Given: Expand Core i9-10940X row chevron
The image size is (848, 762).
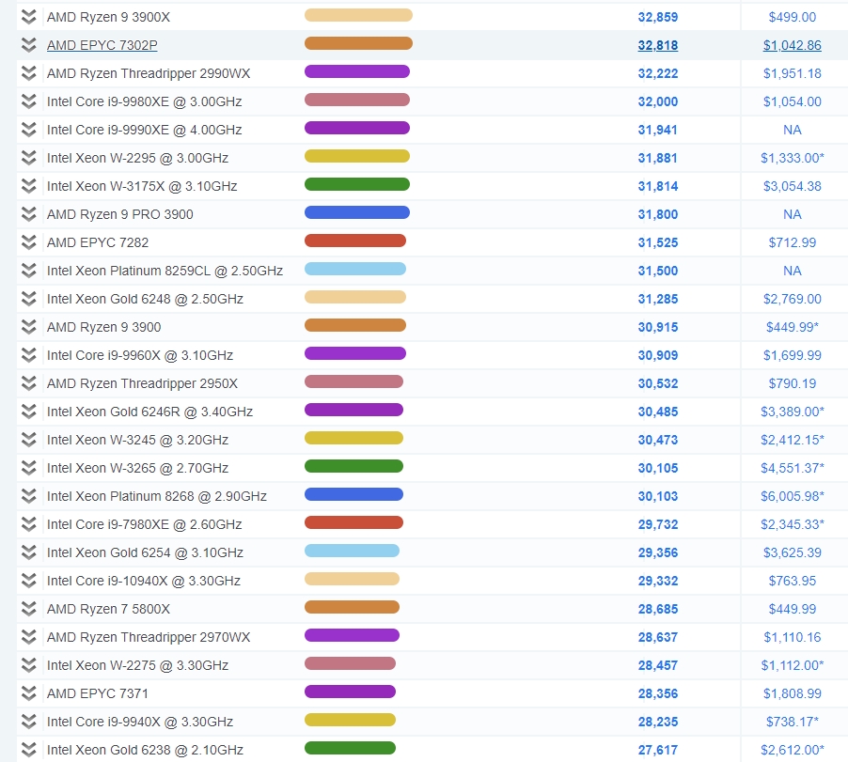Looking at the screenshot, I should pos(28,581).
